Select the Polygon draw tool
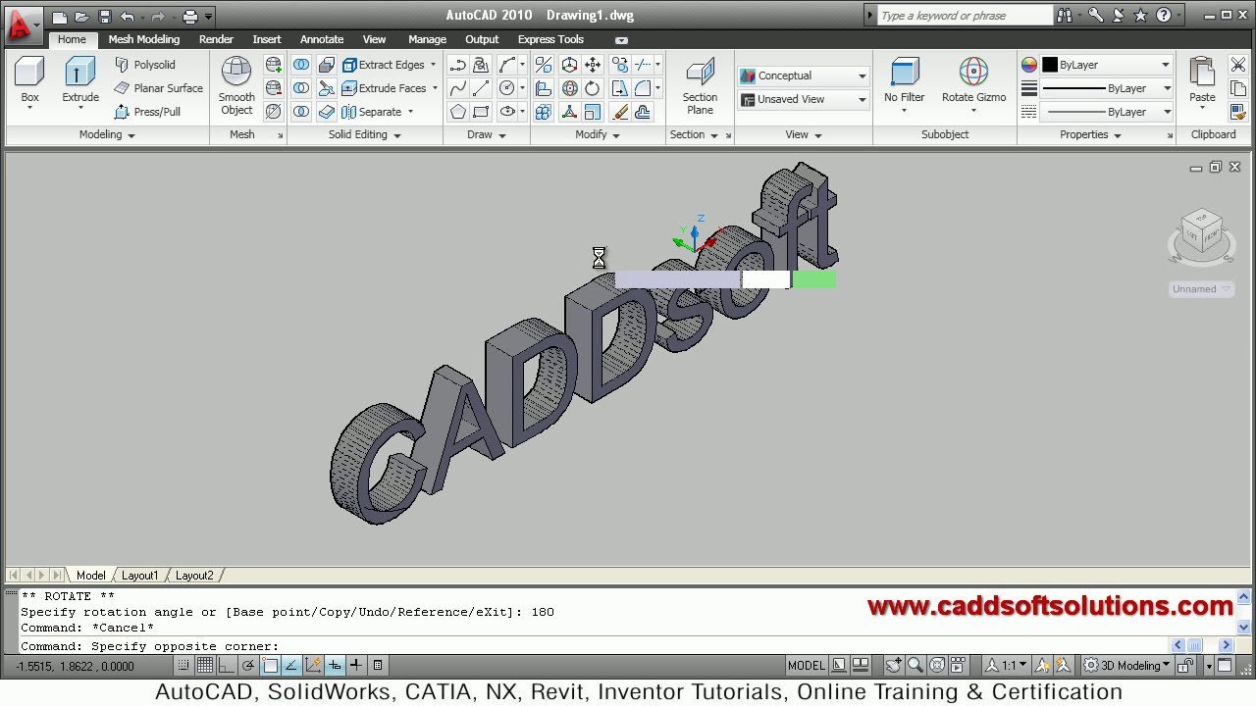 point(458,112)
